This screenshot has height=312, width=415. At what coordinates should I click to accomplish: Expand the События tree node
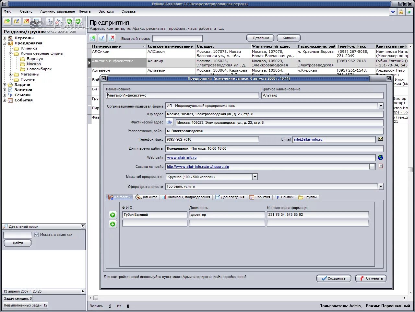(x=5, y=100)
